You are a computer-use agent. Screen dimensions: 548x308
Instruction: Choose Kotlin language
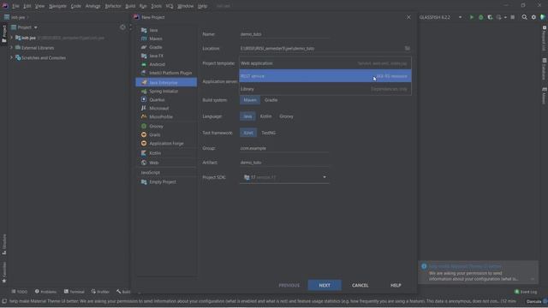click(265, 116)
